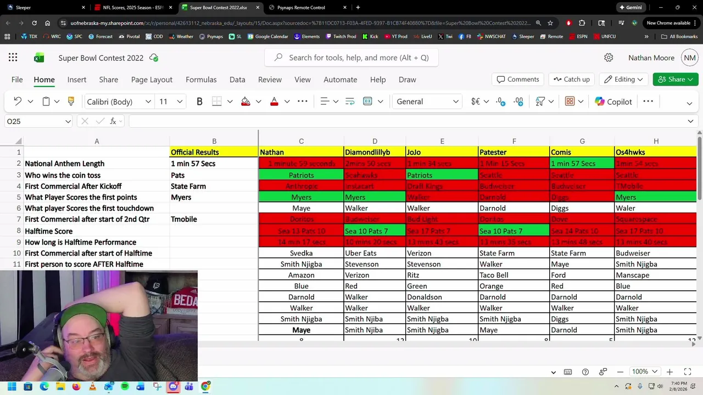Expand the Borders dropdown arrow
The width and height of the screenshot is (703, 395).
point(230,101)
